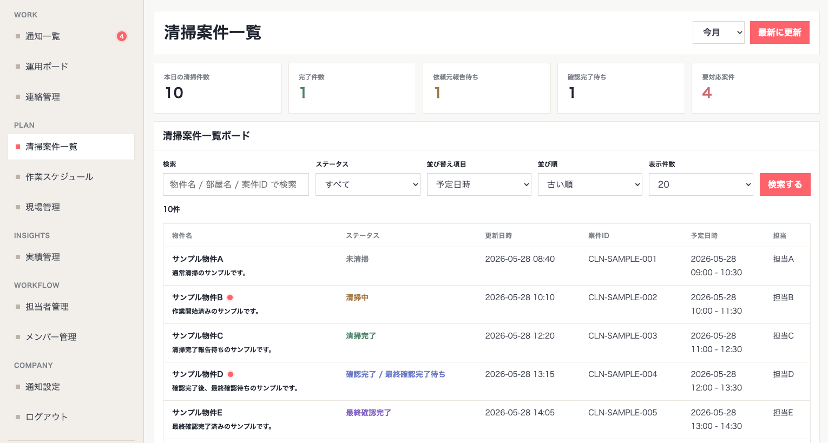Open 作業スケジュール

click(x=71, y=177)
